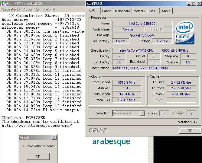Viewport: 202px width, 163px height.
Task: Click the Voltage value 1.213 v
Action: click(x=162, y=41)
